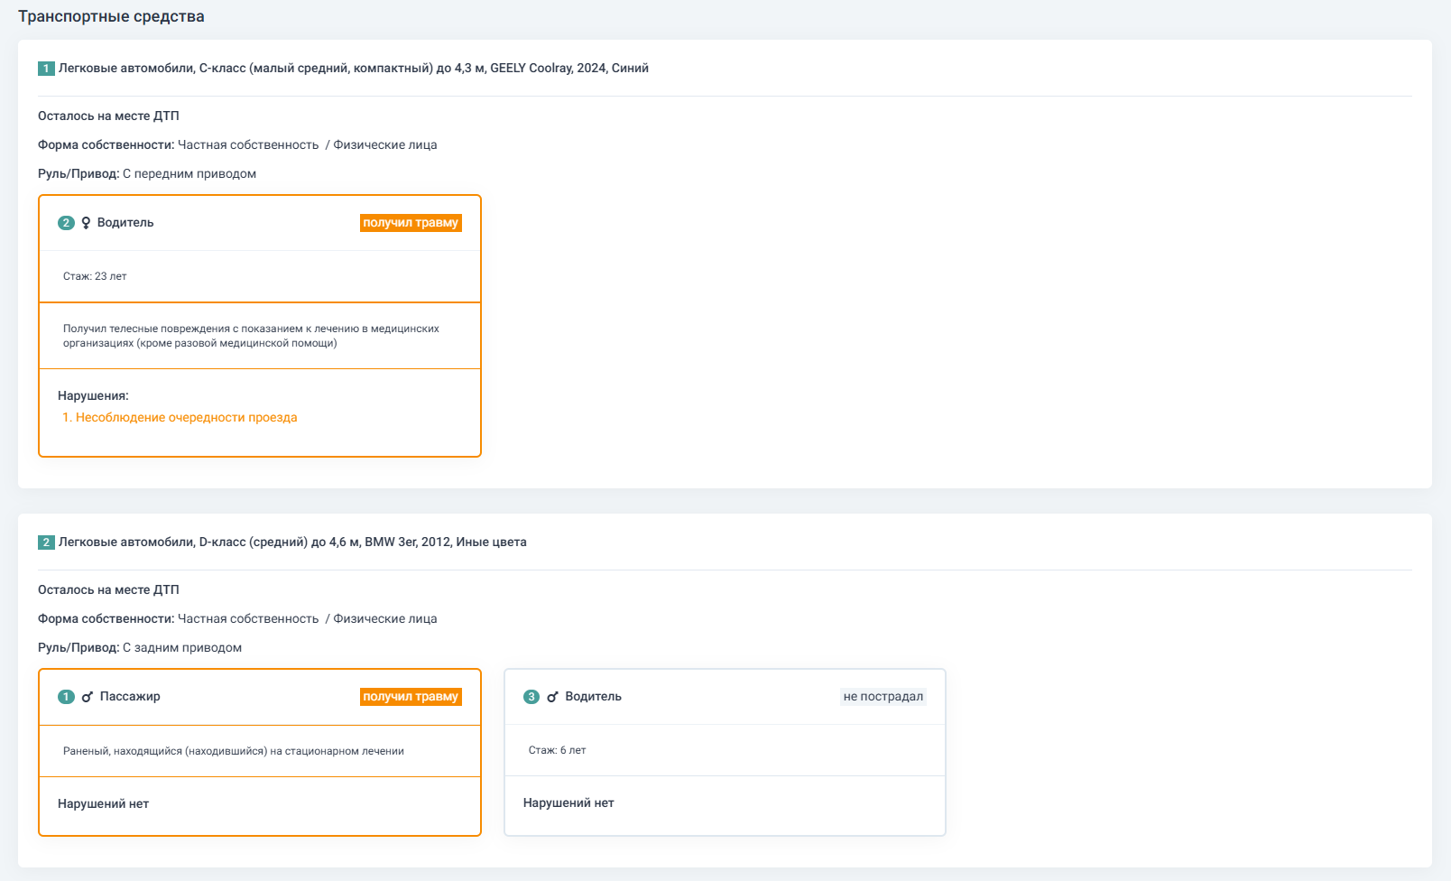
Task: Click participant badge 3 on BMW driver card
Action: (531, 697)
